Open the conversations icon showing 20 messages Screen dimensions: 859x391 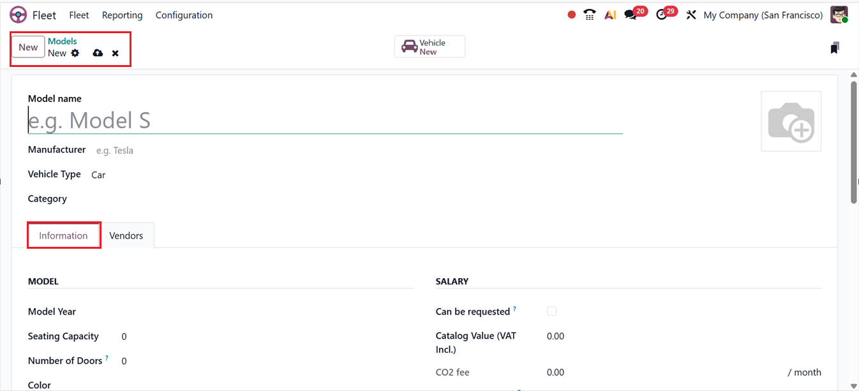click(x=631, y=15)
